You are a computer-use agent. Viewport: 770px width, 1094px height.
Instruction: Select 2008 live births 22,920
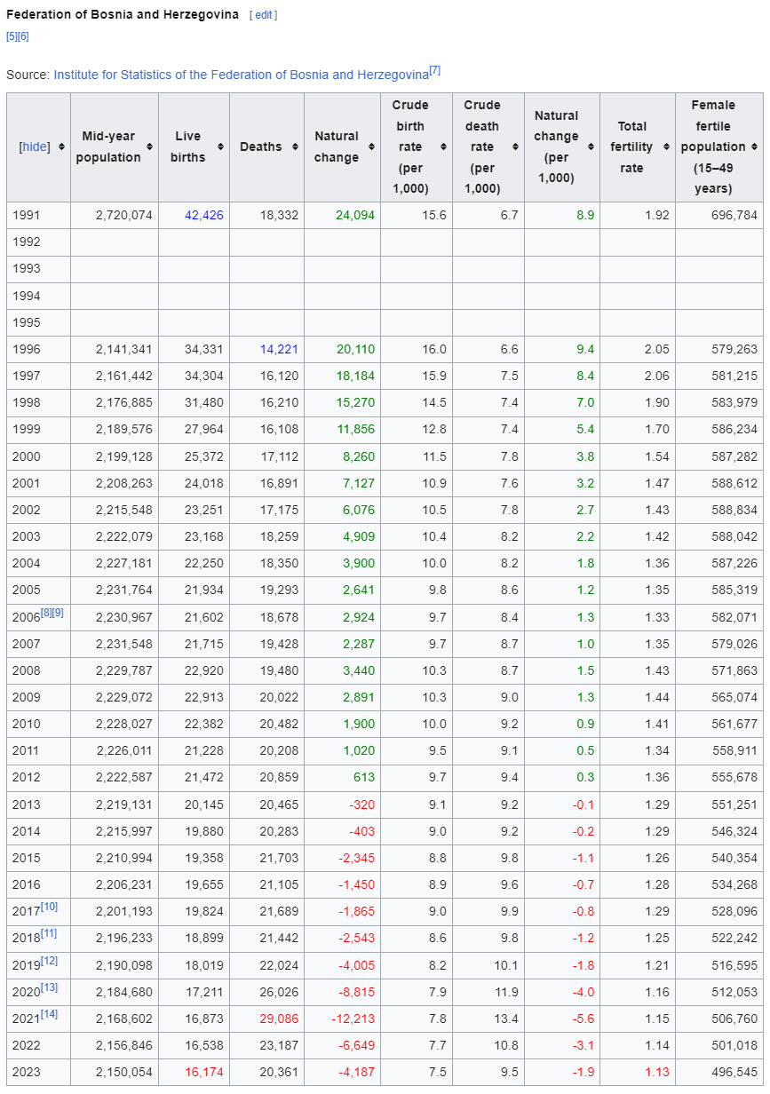coord(204,670)
